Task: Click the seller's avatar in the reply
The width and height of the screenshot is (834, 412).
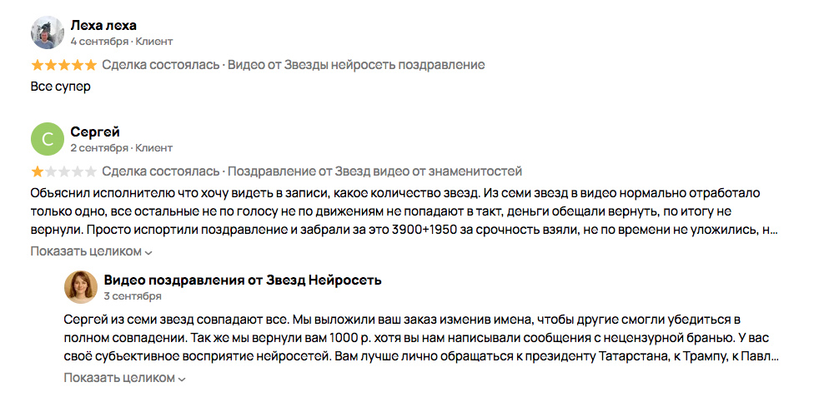Action: pyautogui.click(x=81, y=287)
